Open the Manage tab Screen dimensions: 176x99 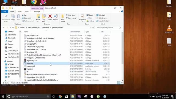pos(37,12)
